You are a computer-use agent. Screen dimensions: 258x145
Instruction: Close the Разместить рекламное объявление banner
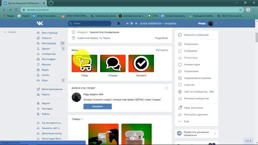[x=215, y=133]
